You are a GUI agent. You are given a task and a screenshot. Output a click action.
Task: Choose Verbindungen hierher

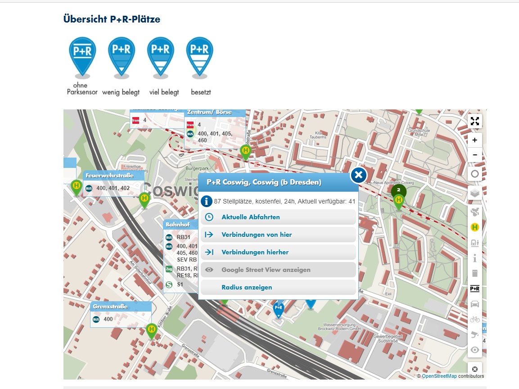coord(255,252)
